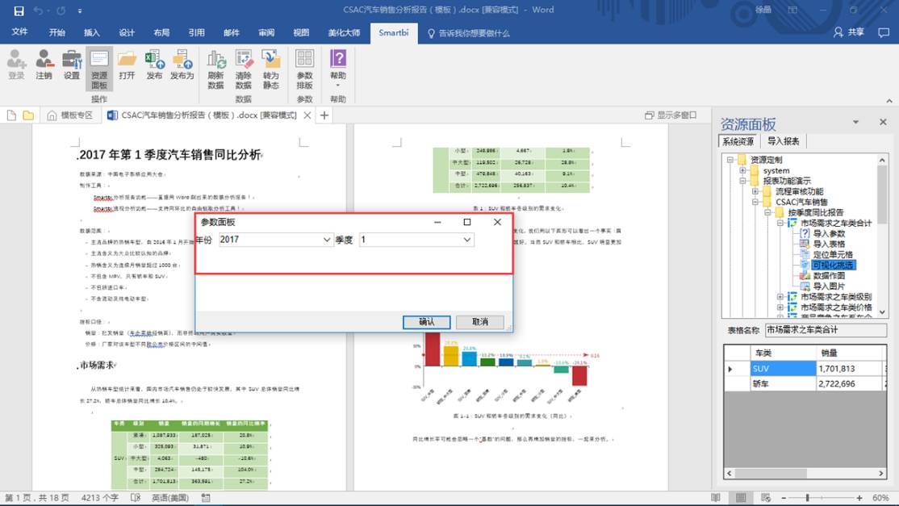Switch to the 导入报表 panel tab
899x506 pixels.
tap(783, 141)
